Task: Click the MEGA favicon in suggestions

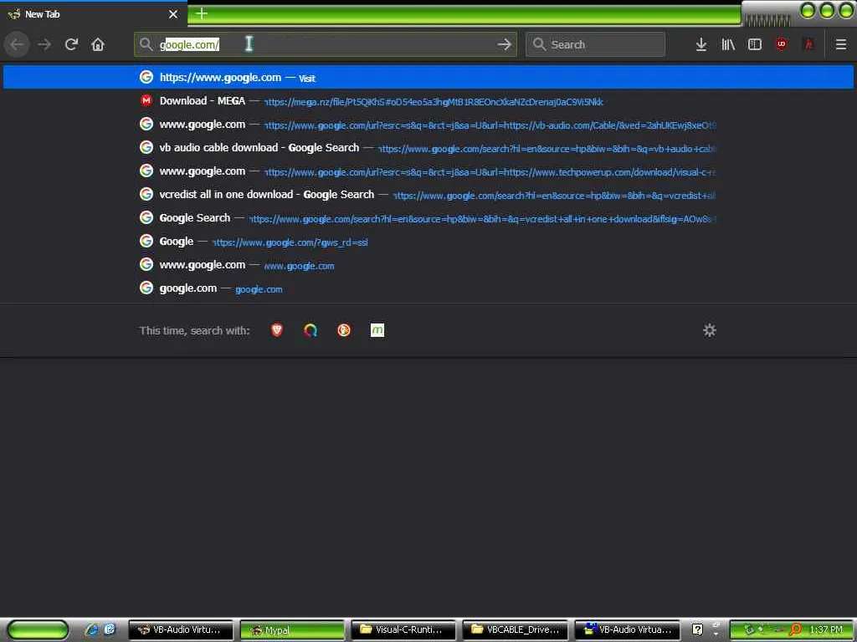Action: 146,100
